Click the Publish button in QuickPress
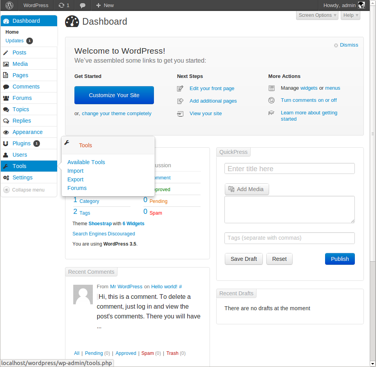The width and height of the screenshot is (376, 367). tap(340, 259)
